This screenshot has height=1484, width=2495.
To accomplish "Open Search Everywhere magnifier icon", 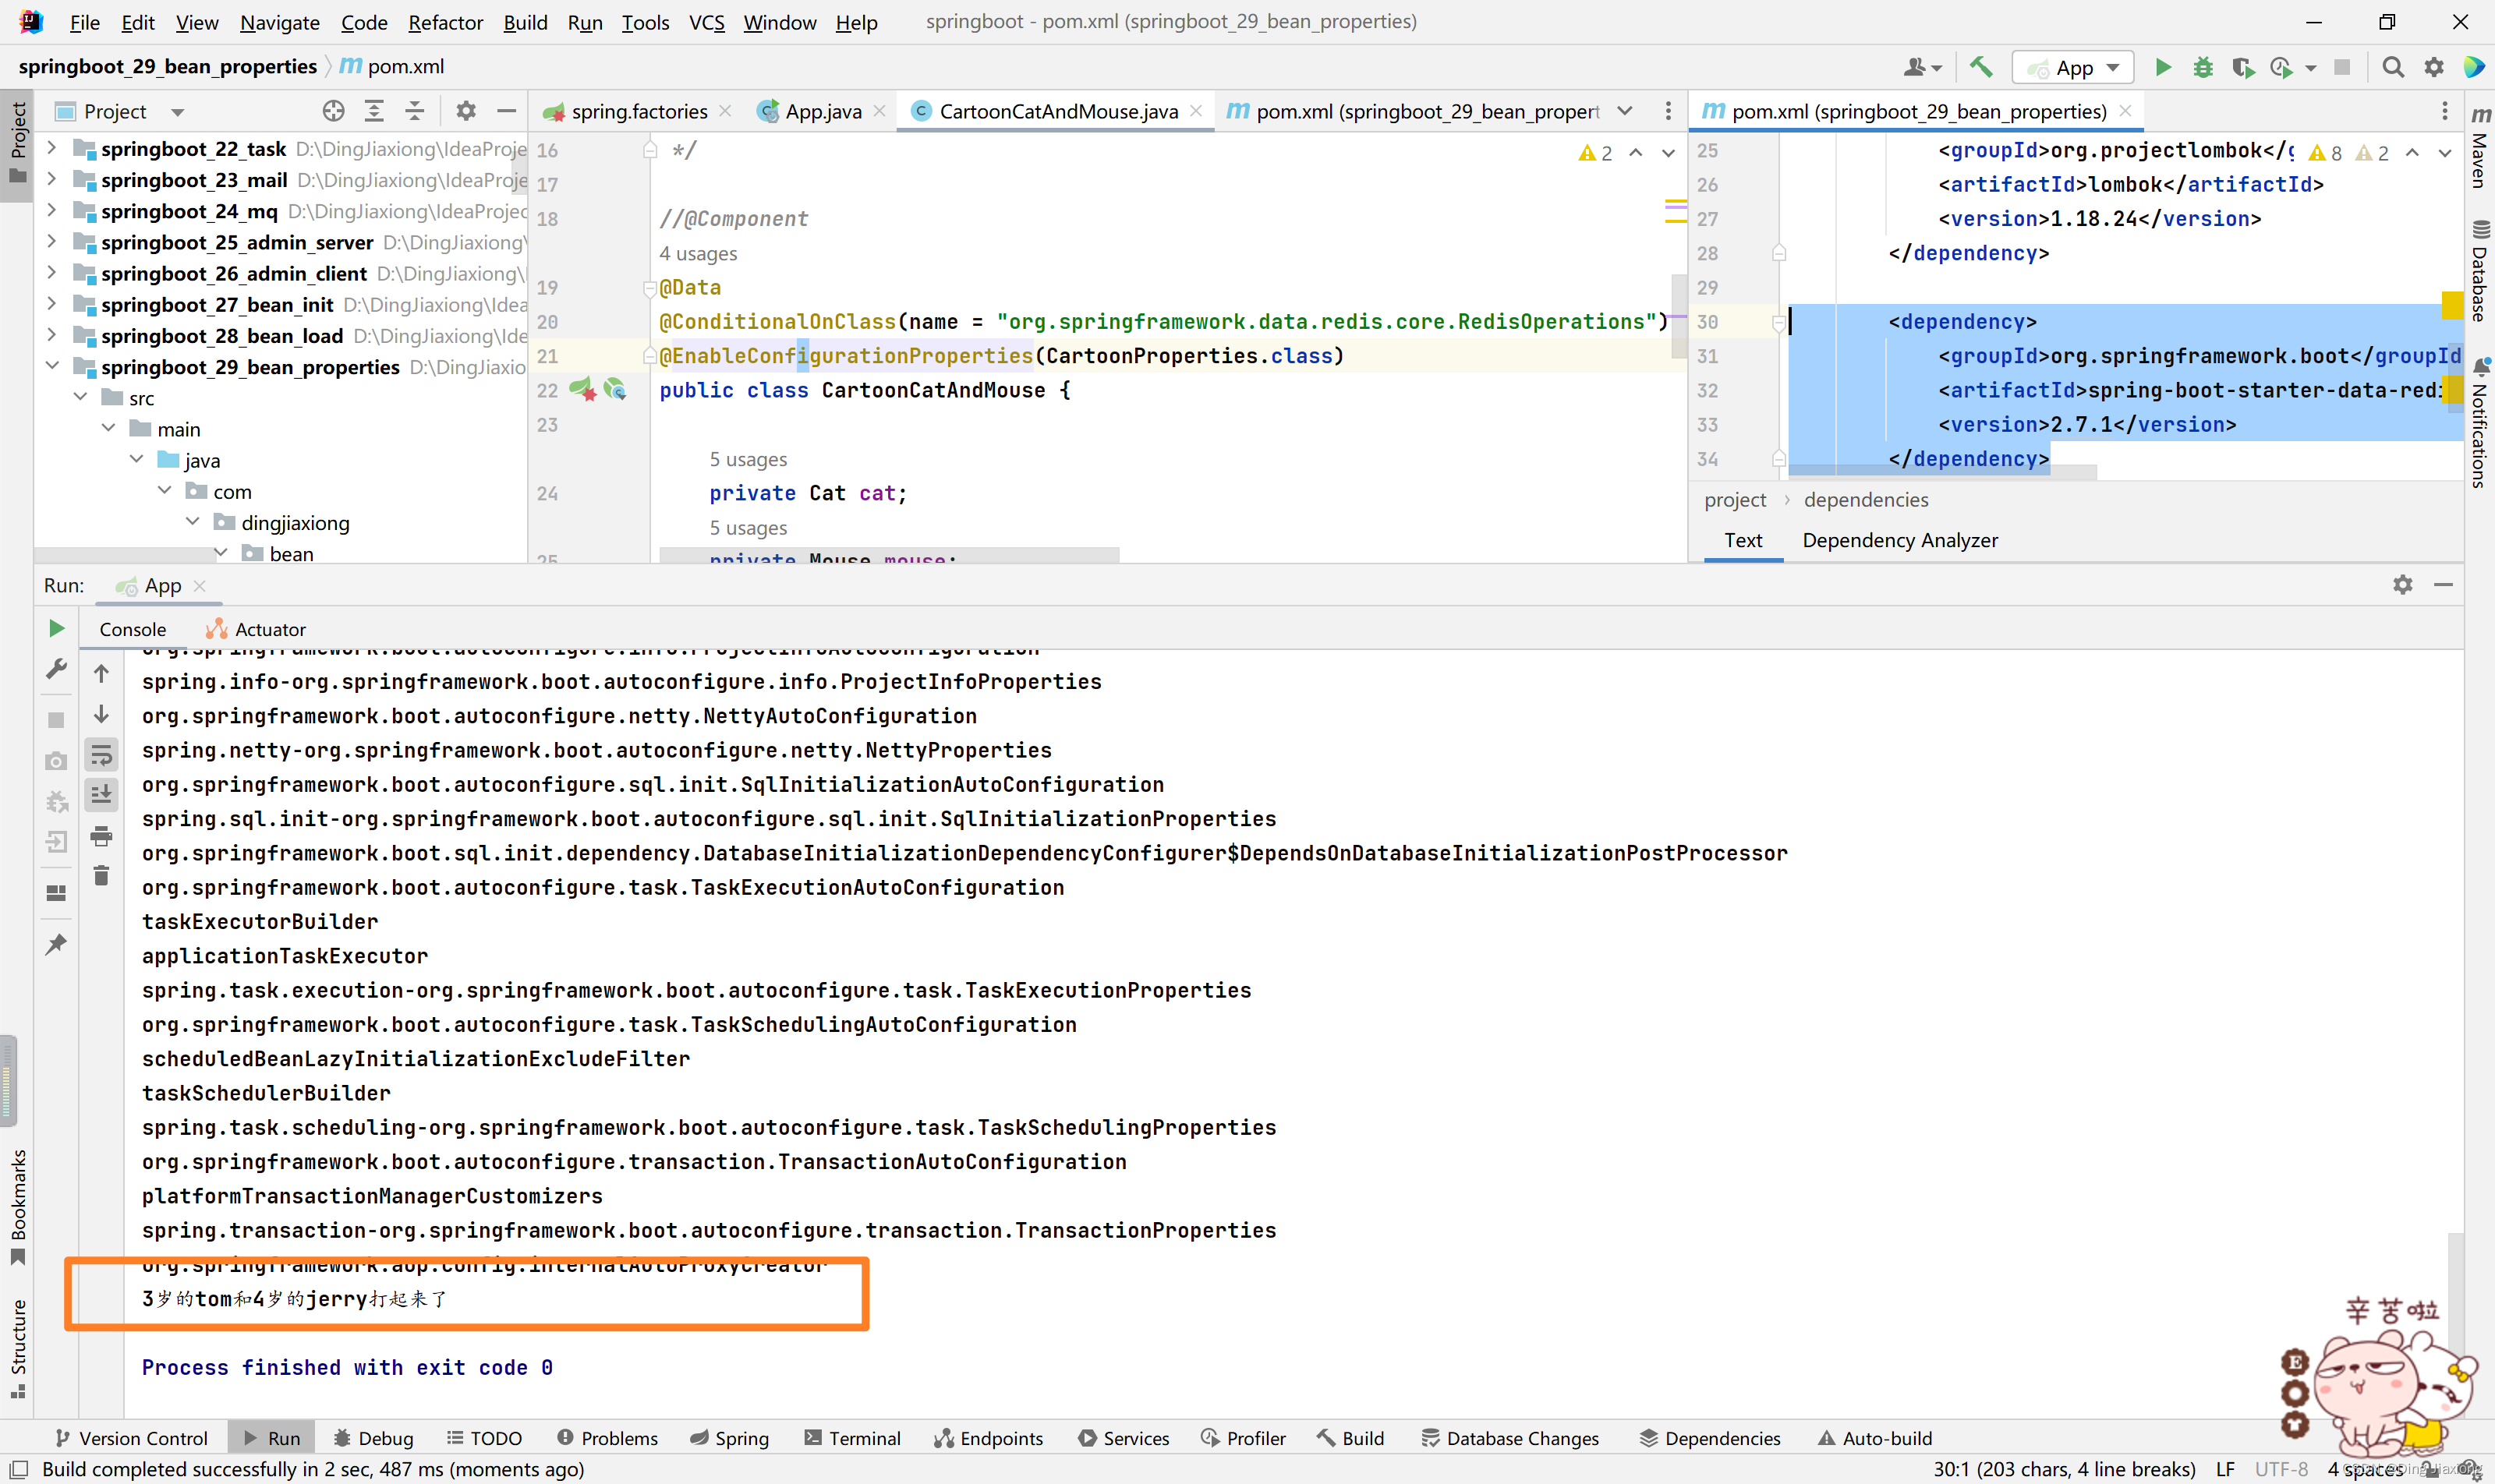I will click(2393, 67).
